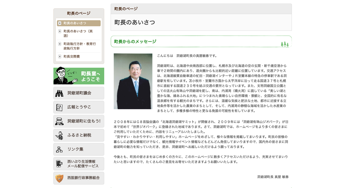The image size is (345, 188).
Task: Open the 町長のあいさつ sidebar link
Action: coord(79,23)
